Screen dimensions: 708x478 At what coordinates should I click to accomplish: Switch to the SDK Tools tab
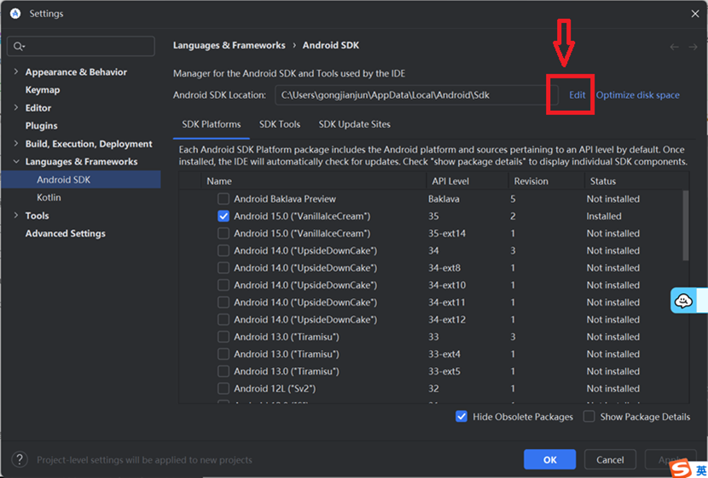coord(280,124)
